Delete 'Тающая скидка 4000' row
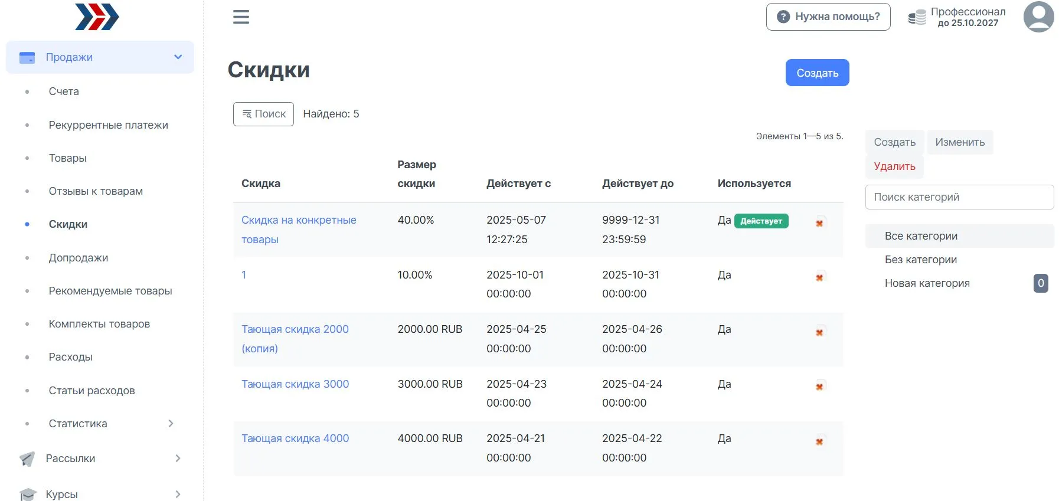 click(x=819, y=441)
